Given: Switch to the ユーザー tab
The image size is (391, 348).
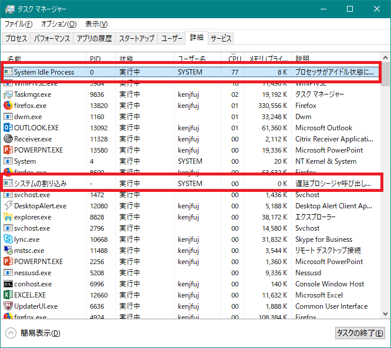Looking at the screenshot, I should [x=172, y=38].
